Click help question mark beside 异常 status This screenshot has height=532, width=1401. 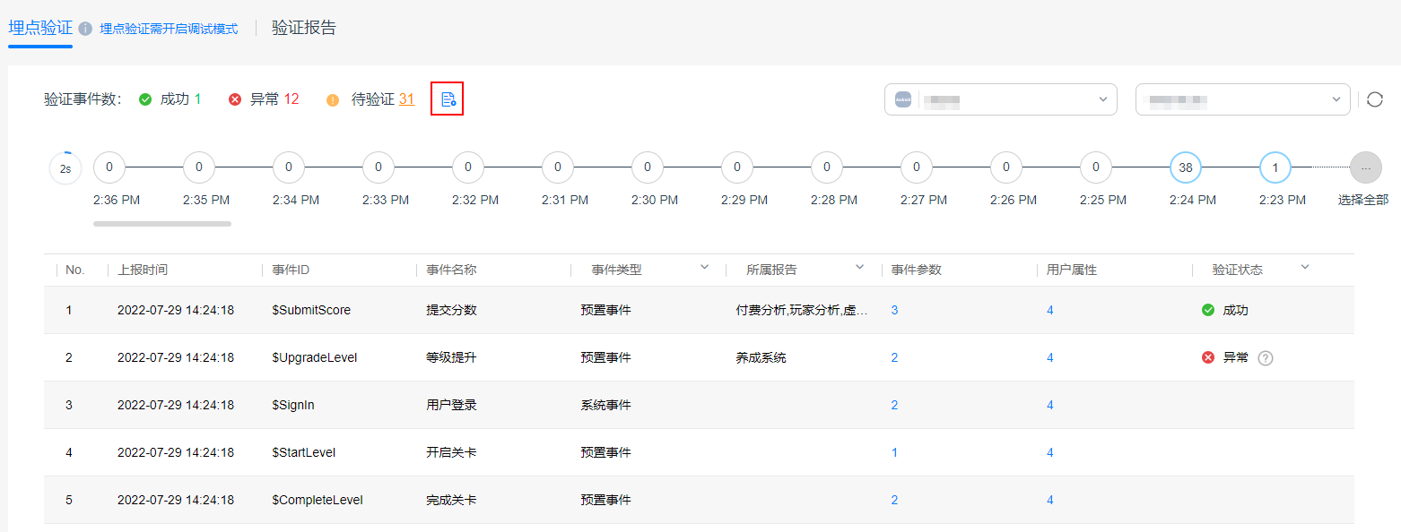click(1266, 358)
